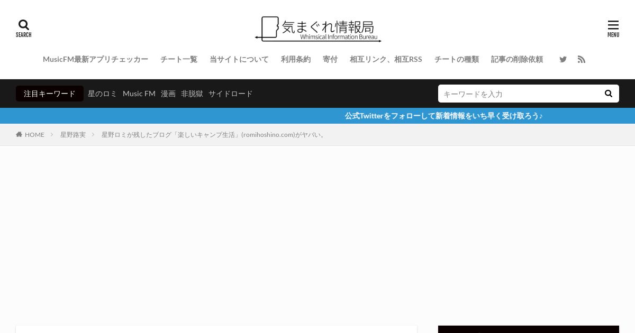635x333 pixels.
Task: Select keyword Music FM
Action: click(139, 94)
